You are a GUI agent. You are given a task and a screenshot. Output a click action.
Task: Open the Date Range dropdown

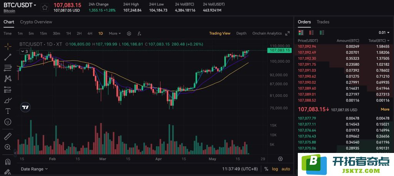click(x=34, y=169)
